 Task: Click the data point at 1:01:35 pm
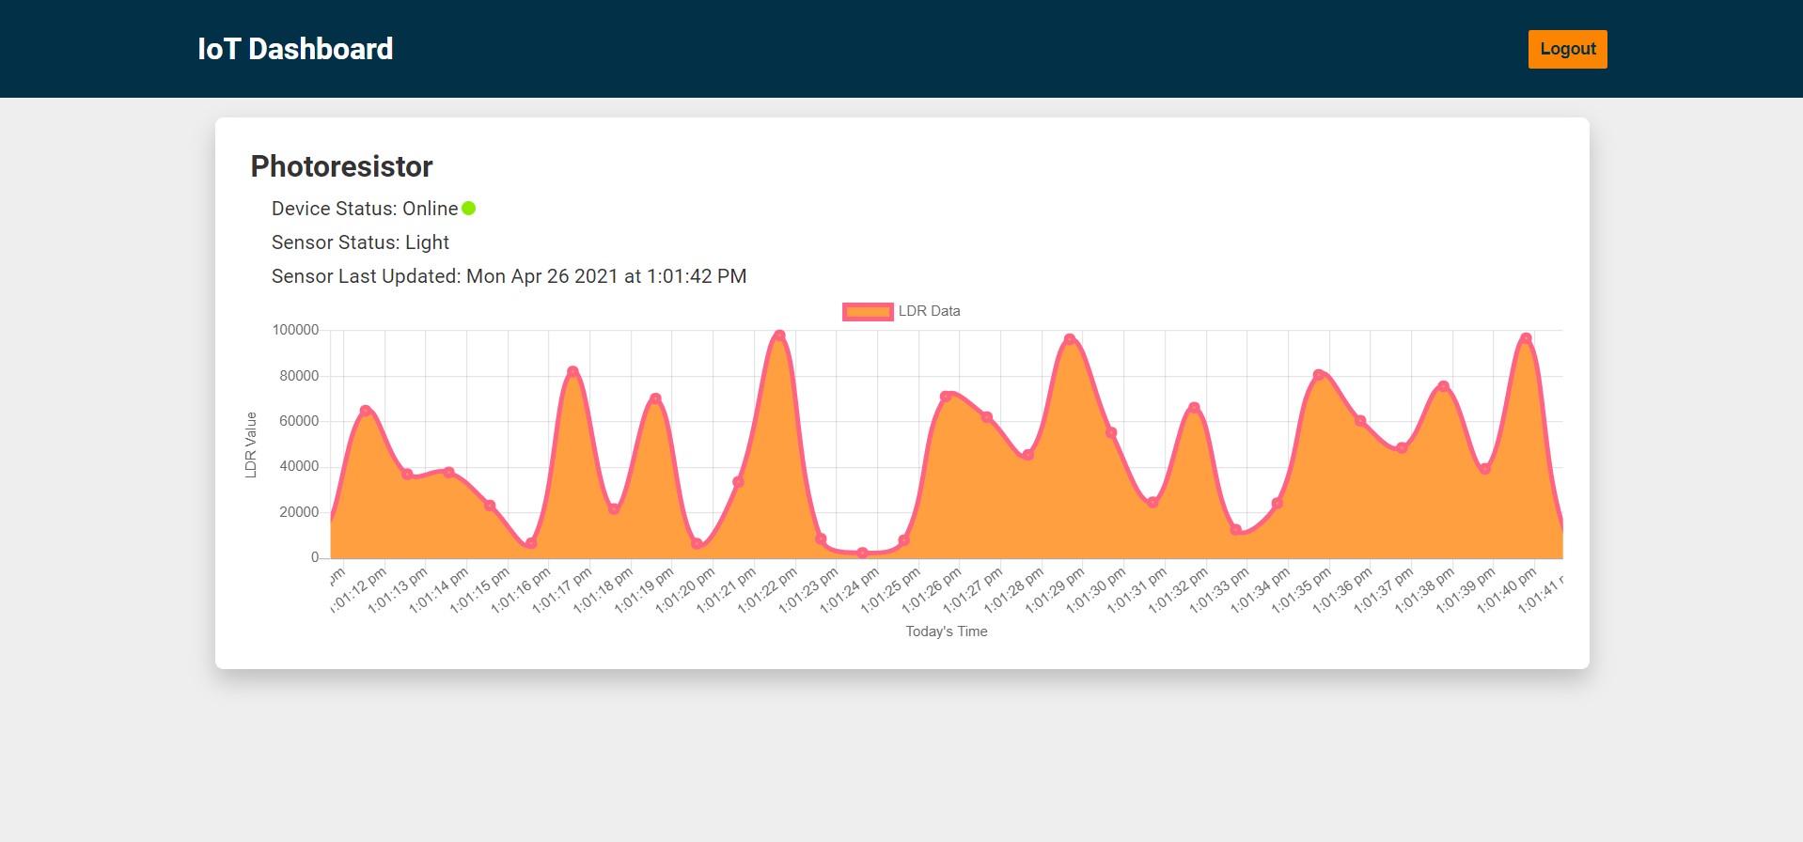pos(1319,375)
